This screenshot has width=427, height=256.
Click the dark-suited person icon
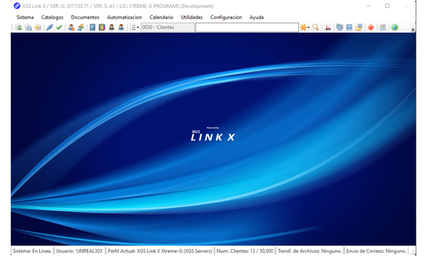[112, 27]
